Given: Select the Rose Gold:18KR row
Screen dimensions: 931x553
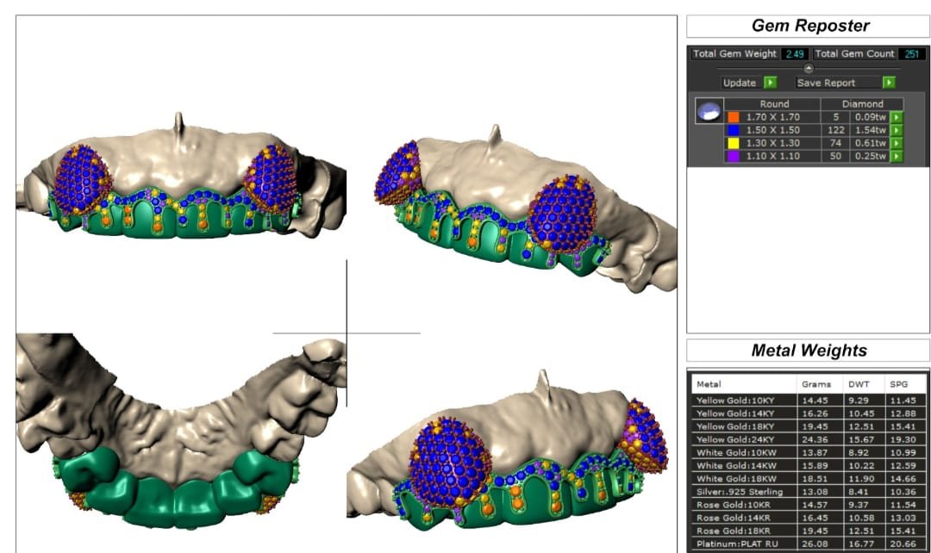Looking at the screenshot, I should coord(809,531).
